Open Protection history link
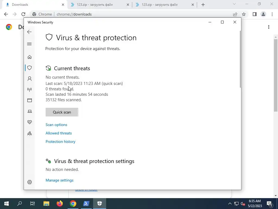The height and width of the screenshot is (209, 278). [x=61, y=142]
